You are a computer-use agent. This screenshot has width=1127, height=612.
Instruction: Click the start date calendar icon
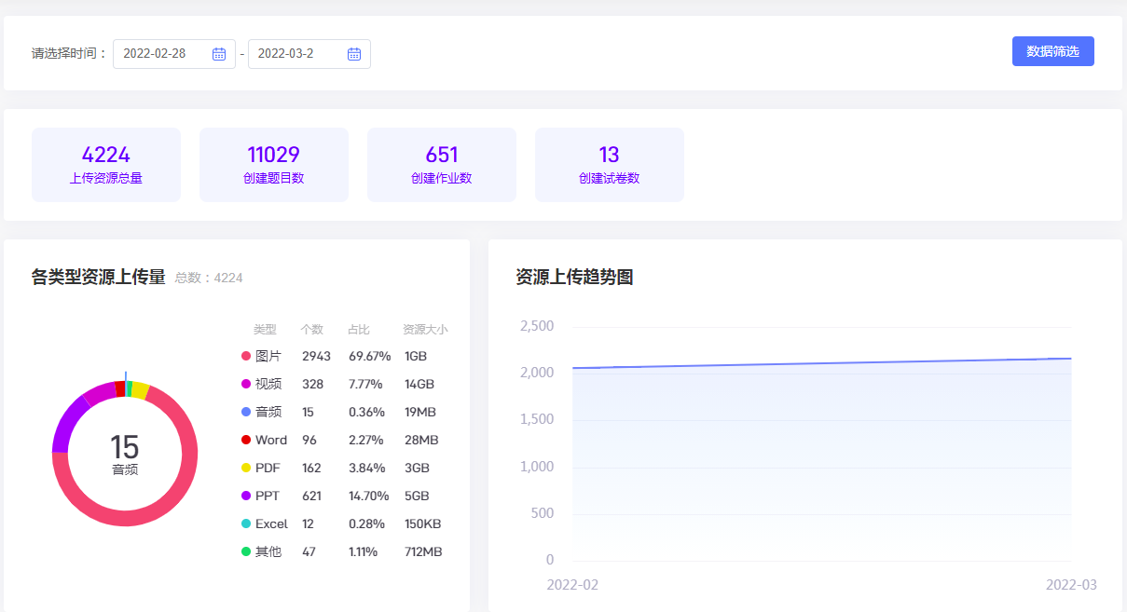point(219,54)
